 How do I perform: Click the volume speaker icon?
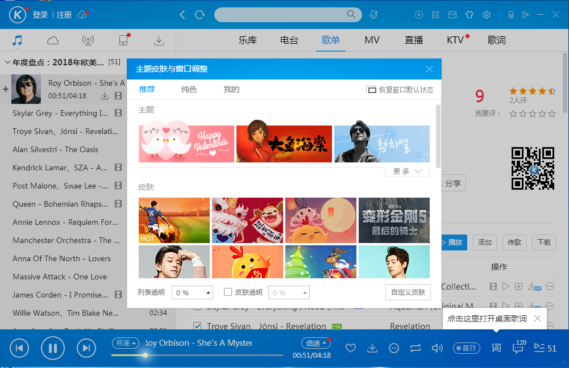[437, 349]
